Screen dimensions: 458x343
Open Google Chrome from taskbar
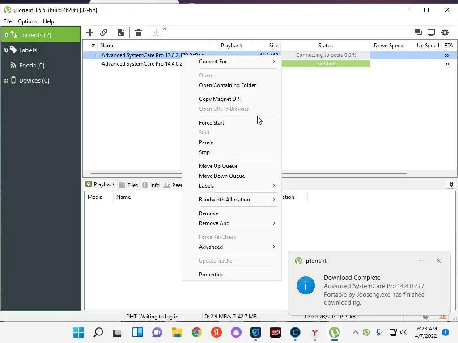click(197, 332)
